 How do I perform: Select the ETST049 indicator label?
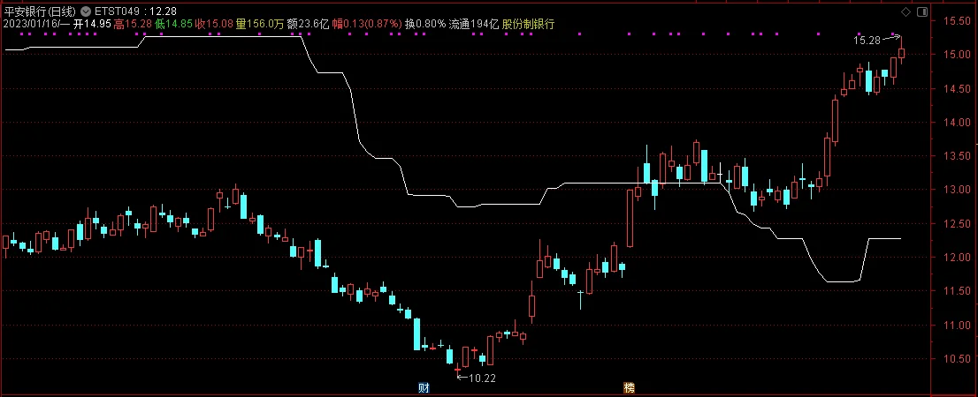(x=116, y=11)
